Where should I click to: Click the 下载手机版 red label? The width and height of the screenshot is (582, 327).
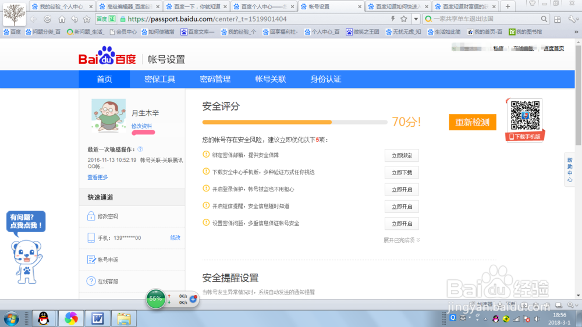tap(525, 137)
